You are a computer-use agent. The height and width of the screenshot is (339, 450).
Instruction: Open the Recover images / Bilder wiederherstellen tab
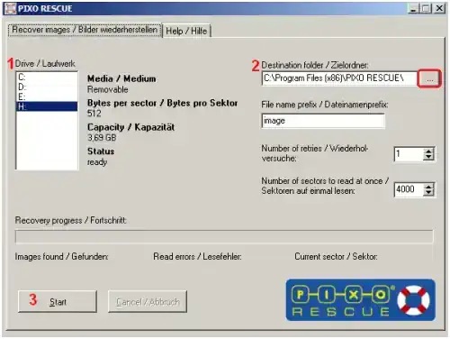[85, 30]
